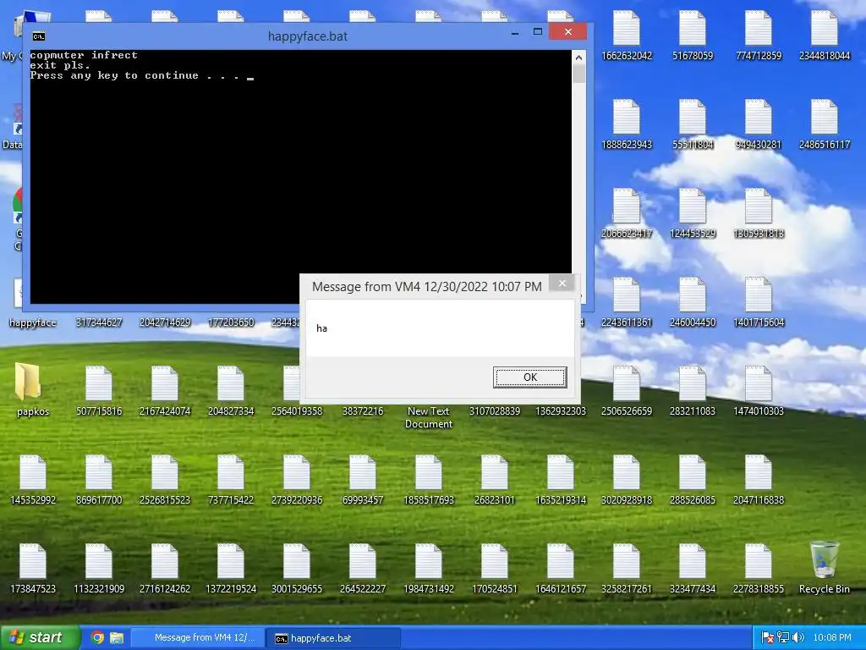Switch to happyface.bat taskbar button

(333, 638)
